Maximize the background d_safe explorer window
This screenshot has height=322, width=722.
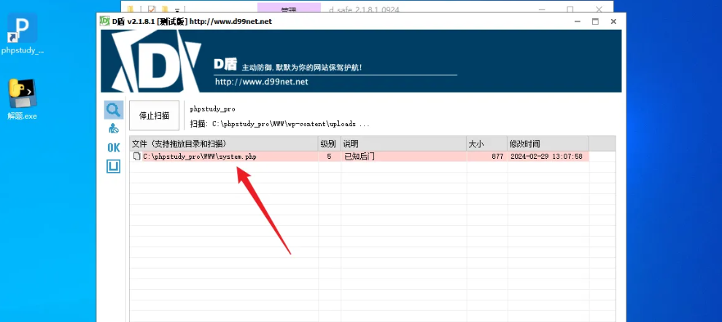coord(570,9)
